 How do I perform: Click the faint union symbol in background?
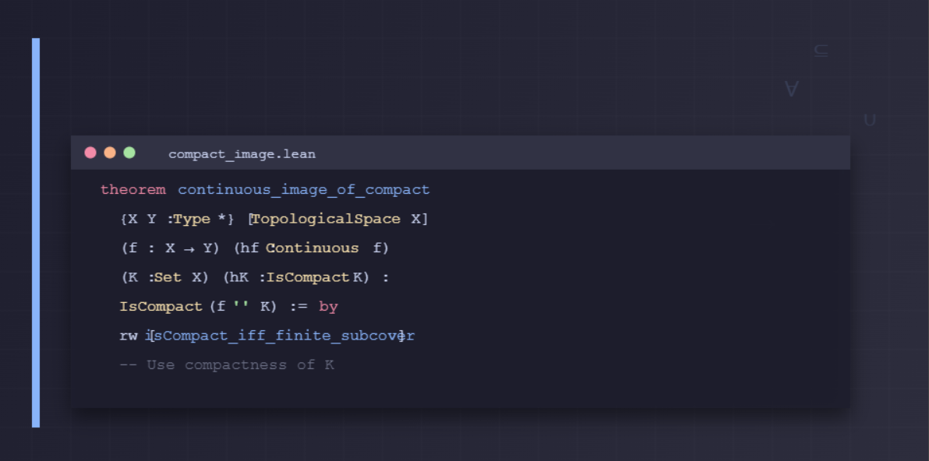click(870, 120)
